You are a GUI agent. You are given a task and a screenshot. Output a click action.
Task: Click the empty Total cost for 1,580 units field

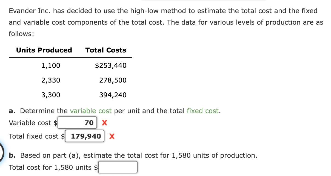click(x=118, y=167)
